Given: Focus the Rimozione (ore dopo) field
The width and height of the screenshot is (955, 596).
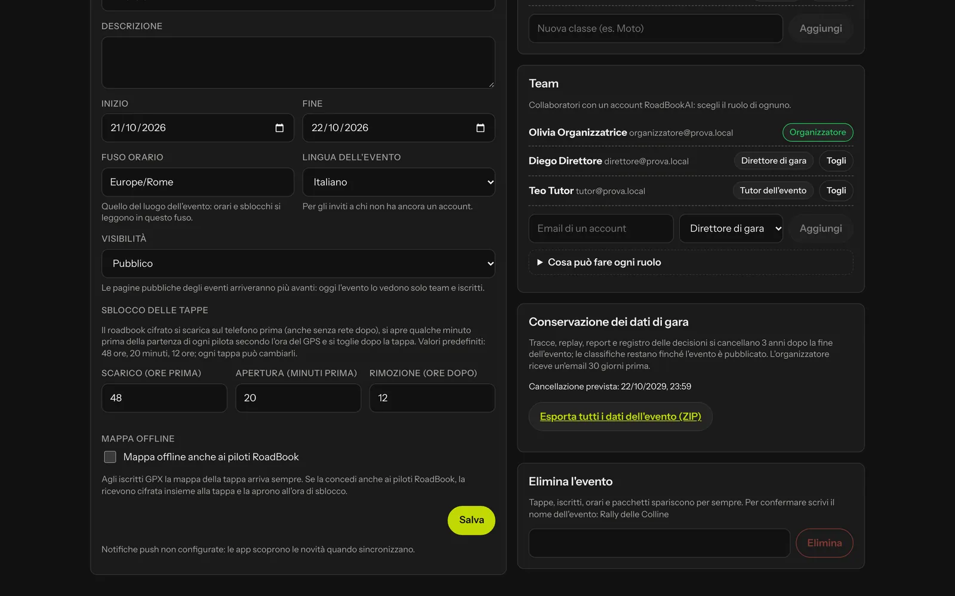Looking at the screenshot, I should pyautogui.click(x=432, y=398).
